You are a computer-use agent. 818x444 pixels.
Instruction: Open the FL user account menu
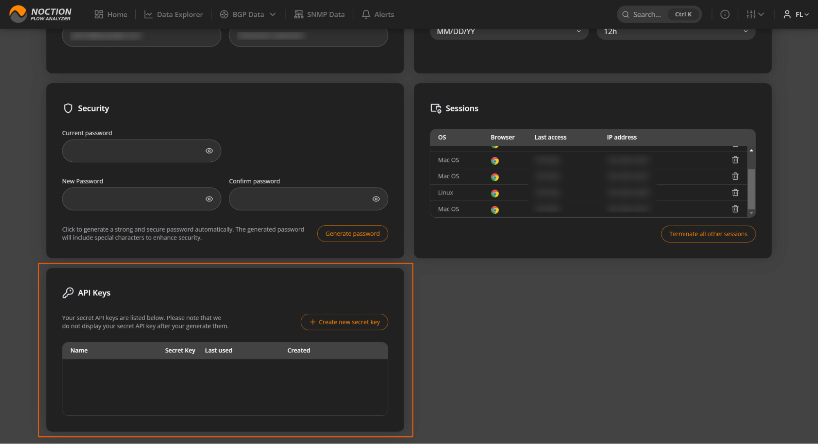point(796,14)
